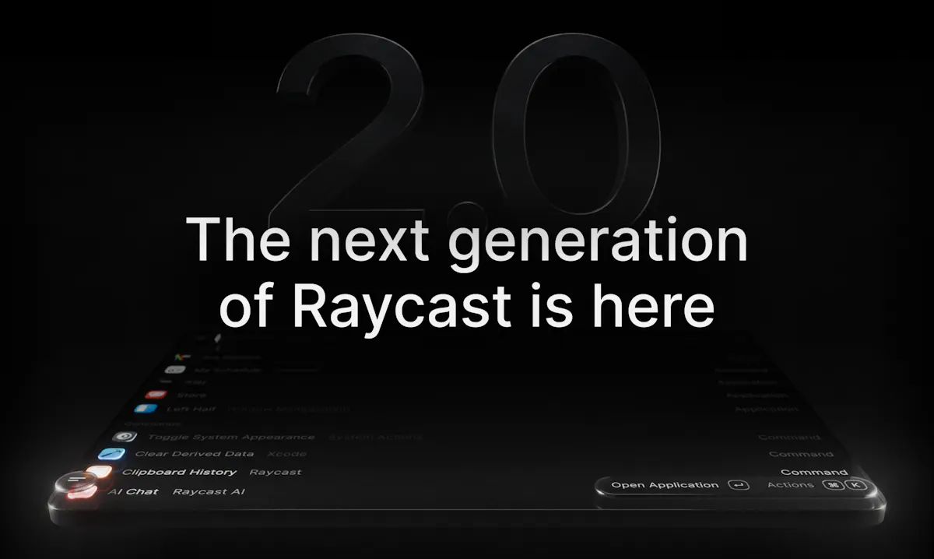
Task: Click the AI Chat row icon
Action: tap(83, 491)
